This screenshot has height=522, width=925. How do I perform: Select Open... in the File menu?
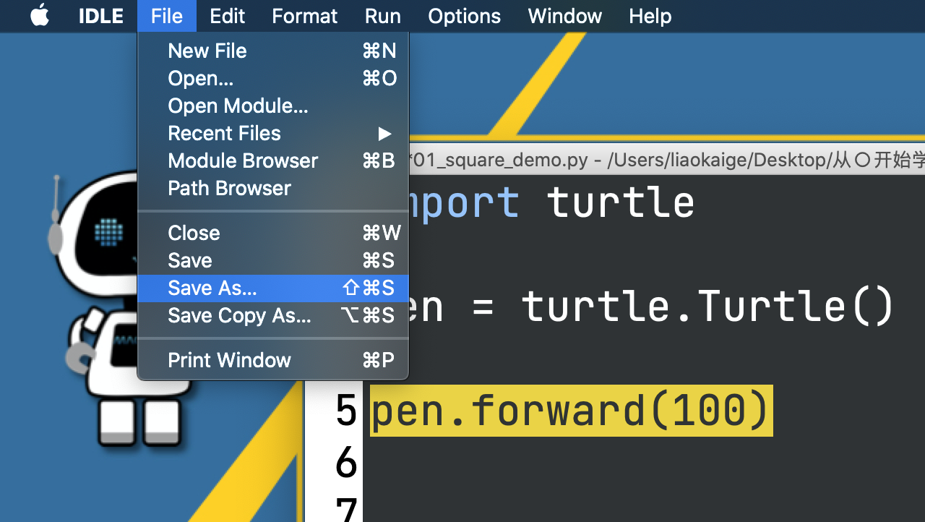(x=273, y=78)
